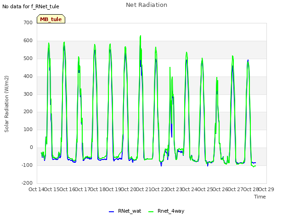Click the -100 y-axis tick label

tap(27, 165)
